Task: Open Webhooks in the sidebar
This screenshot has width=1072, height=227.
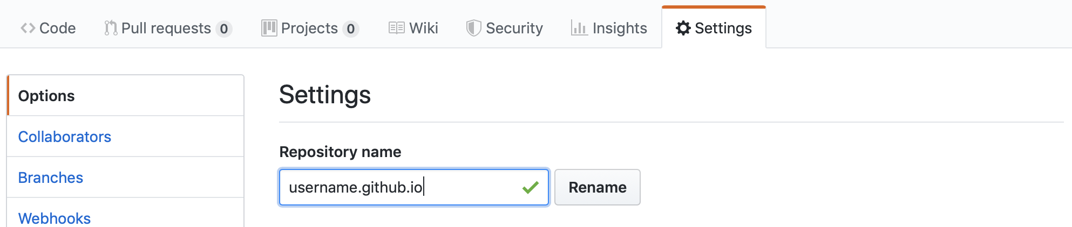Action: pos(55,218)
